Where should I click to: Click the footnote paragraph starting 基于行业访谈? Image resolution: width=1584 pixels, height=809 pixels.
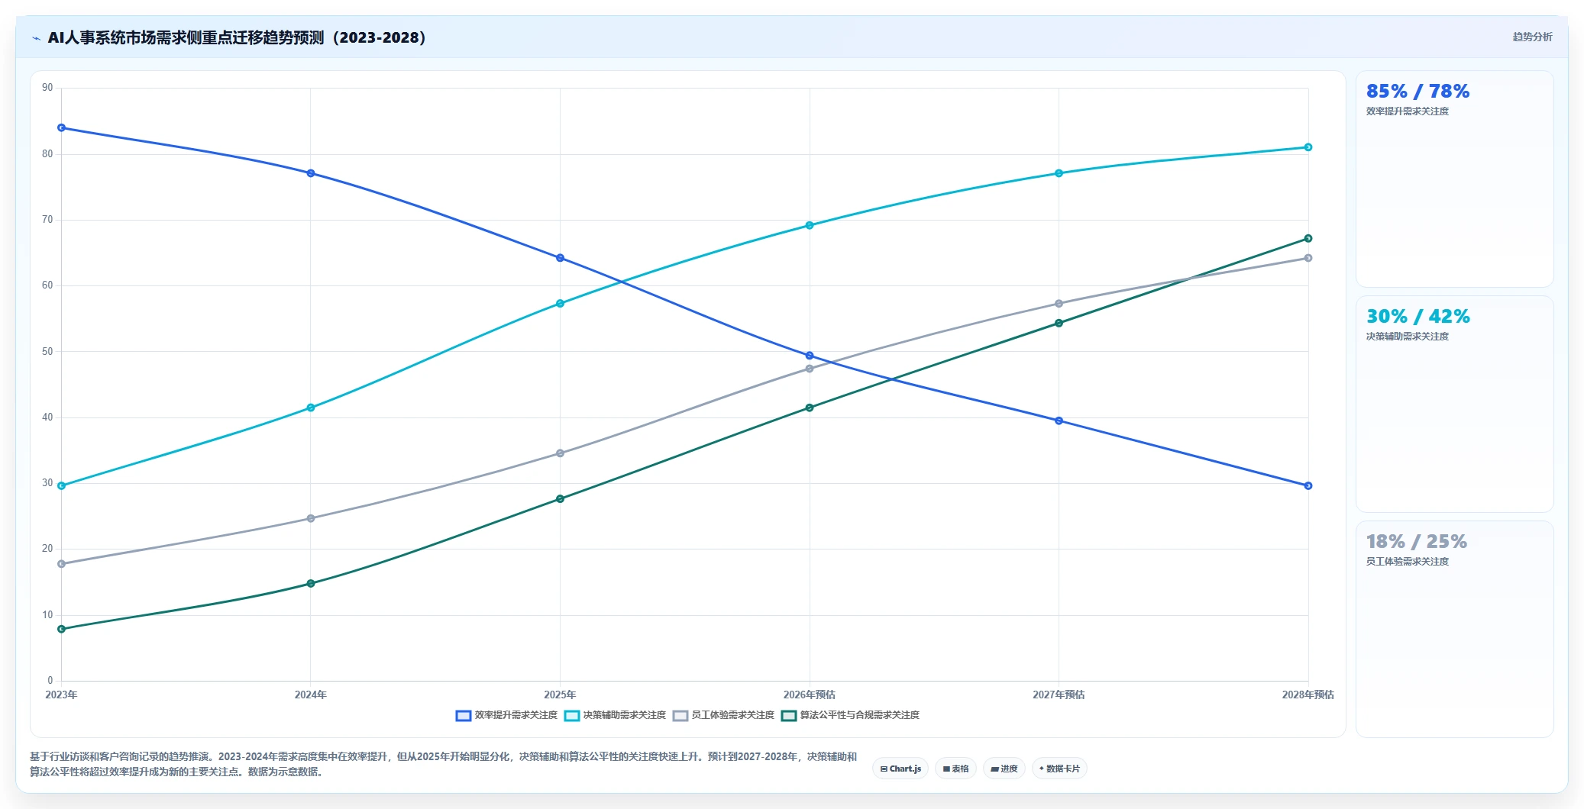443,764
